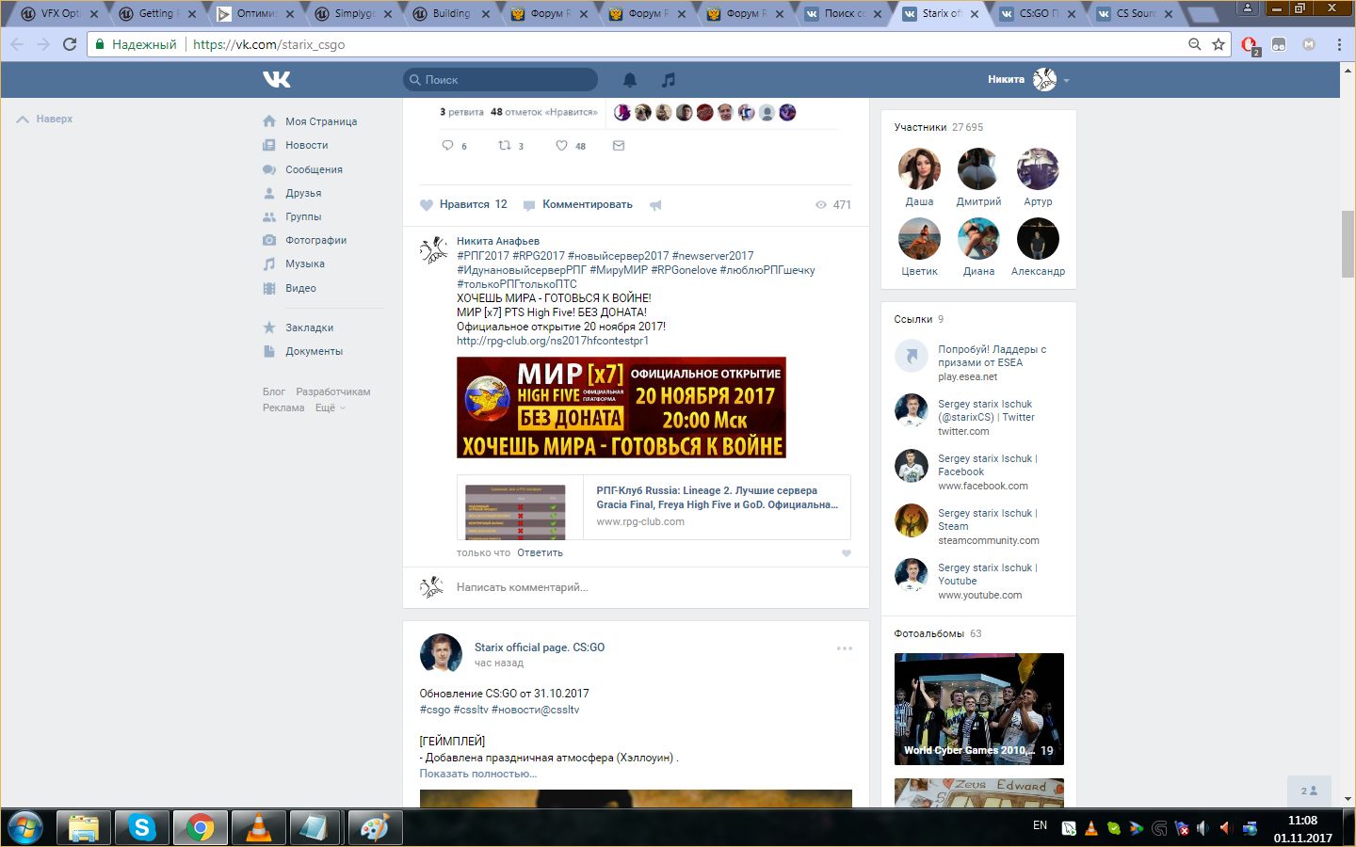Click the share megaphone icon on post

click(x=655, y=205)
